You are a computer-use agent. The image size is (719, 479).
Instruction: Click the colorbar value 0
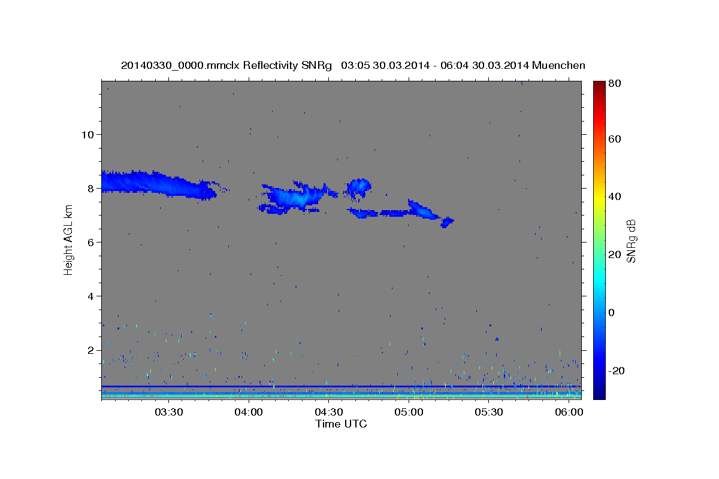pos(612,313)
